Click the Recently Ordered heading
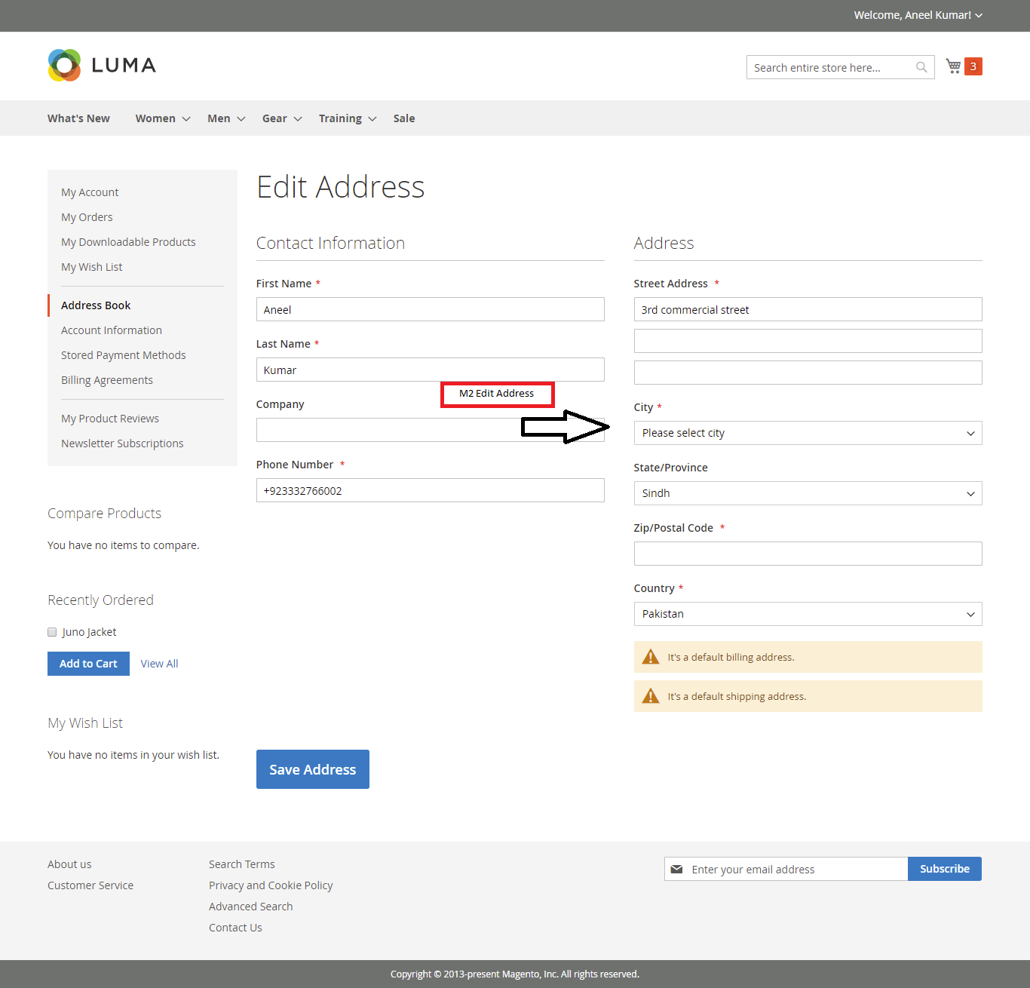This screenshot has height=988, width=1030. [x=100, y=600]
